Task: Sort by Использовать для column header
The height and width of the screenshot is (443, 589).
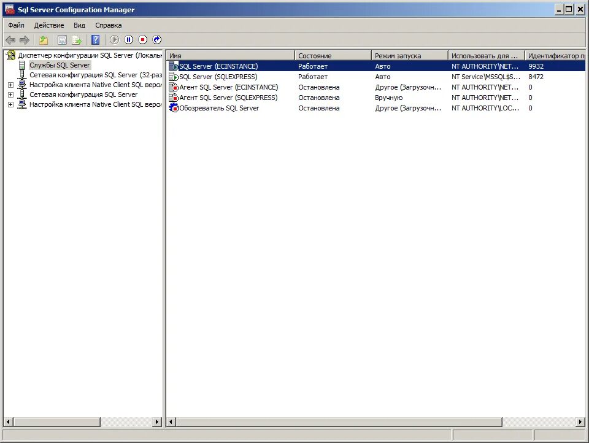Action: point(487,56)
